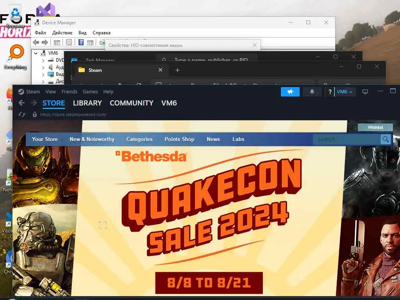
Task: Open the VM6 profile tab
Action: (169, 103)
